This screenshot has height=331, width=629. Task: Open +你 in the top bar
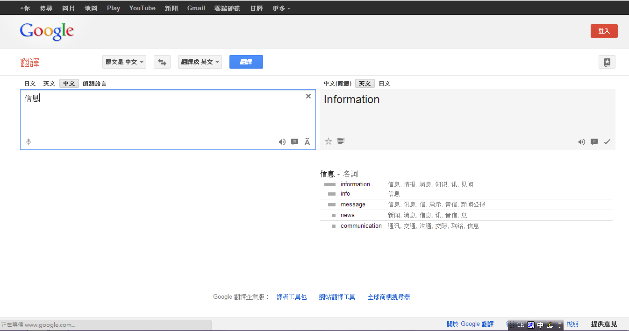pyautogui.click(x=25, y=8)
